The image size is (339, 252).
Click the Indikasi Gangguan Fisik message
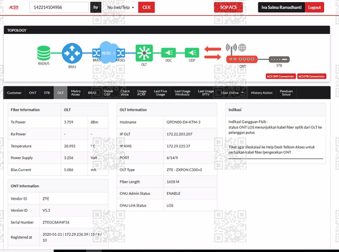(x=275, y=127)
